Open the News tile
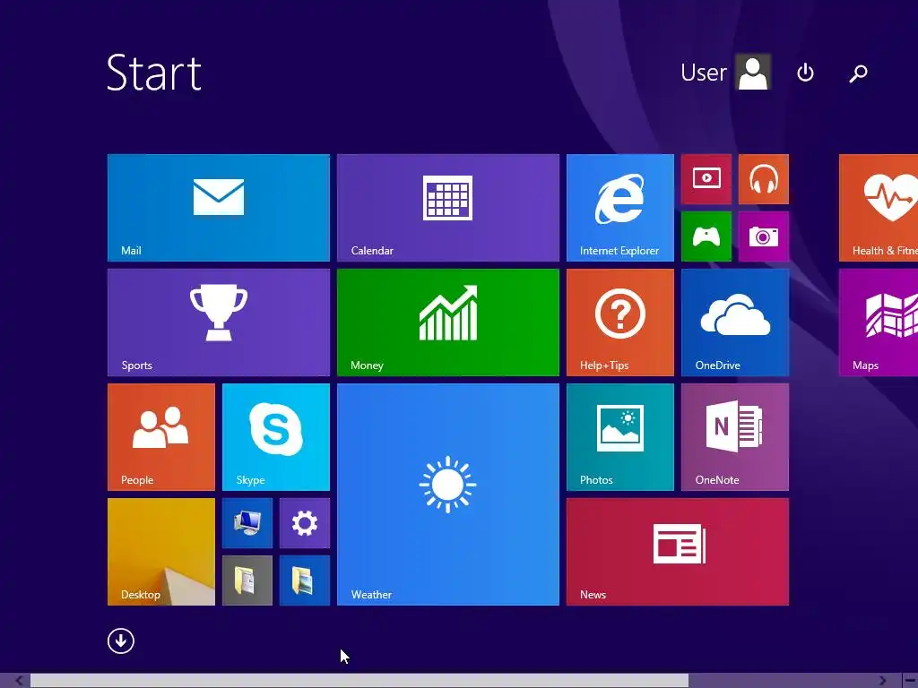The width and height of the screenshot is (918, 688). (678, 552)
